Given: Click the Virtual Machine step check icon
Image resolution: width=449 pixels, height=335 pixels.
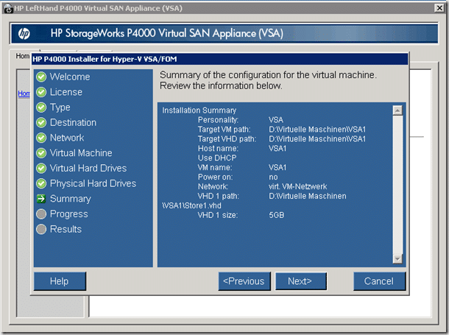Looking at the screenshot, I should click(x=41, y=153).
